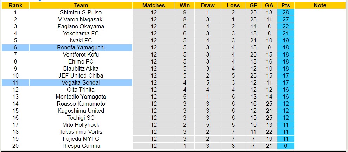Click on Iwaki FC team name
This screenshot has height=152, width=348.
[x=81, y=40]
